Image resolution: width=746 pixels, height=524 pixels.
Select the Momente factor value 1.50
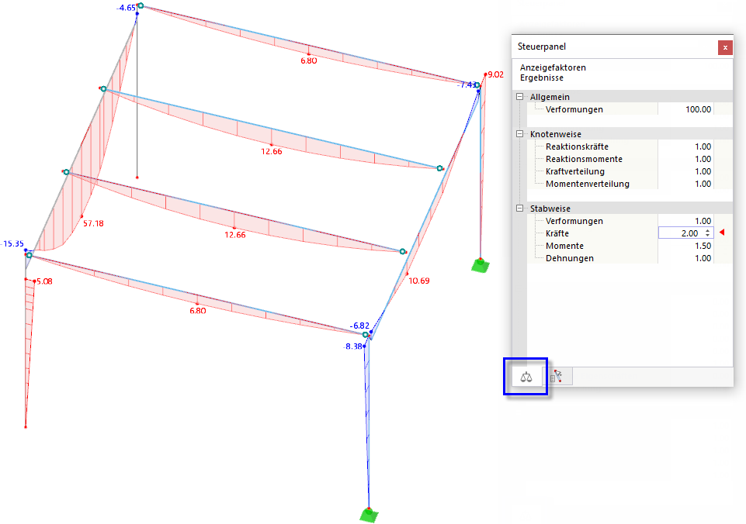pos(685,246)
